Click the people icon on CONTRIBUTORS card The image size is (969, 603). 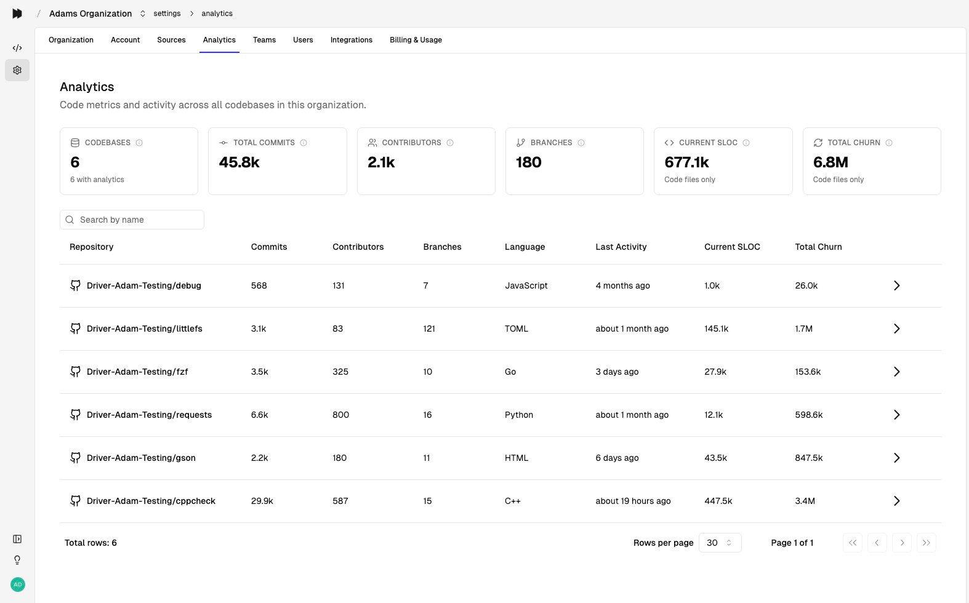tap(372, 143)
